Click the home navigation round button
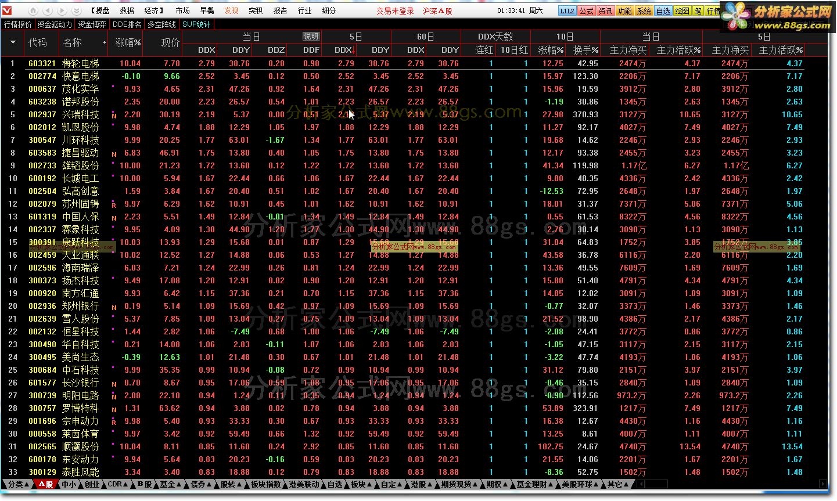Viewport: 837px width, 501px height. click(x=33, y=10)
